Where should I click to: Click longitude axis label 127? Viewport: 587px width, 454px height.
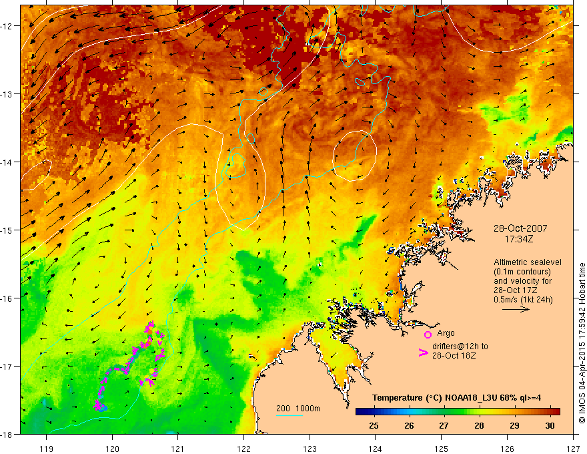573,449
